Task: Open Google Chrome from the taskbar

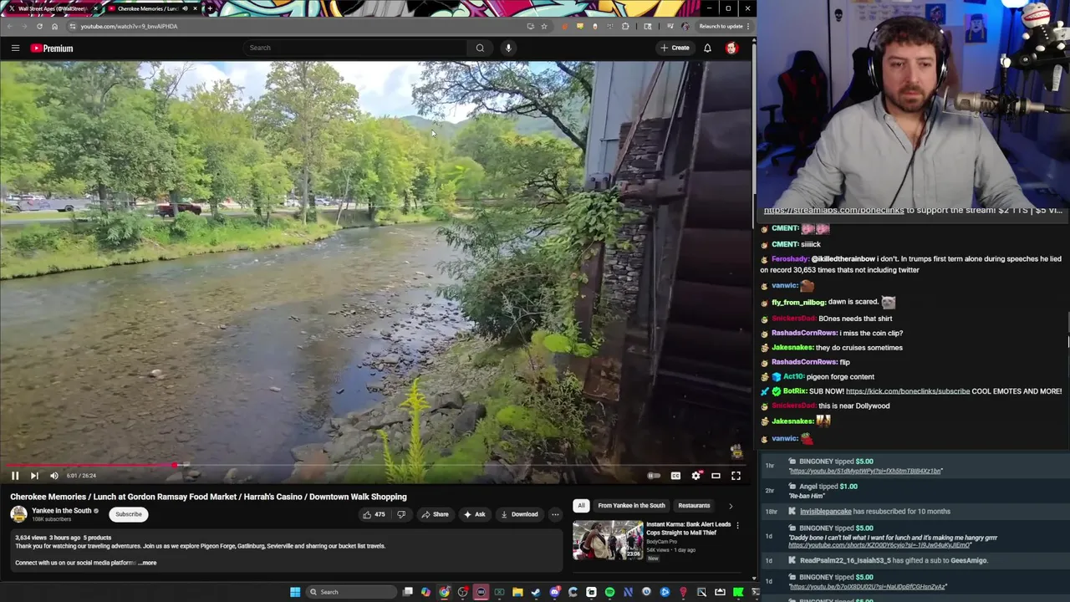Action: (x=444, y=592)
